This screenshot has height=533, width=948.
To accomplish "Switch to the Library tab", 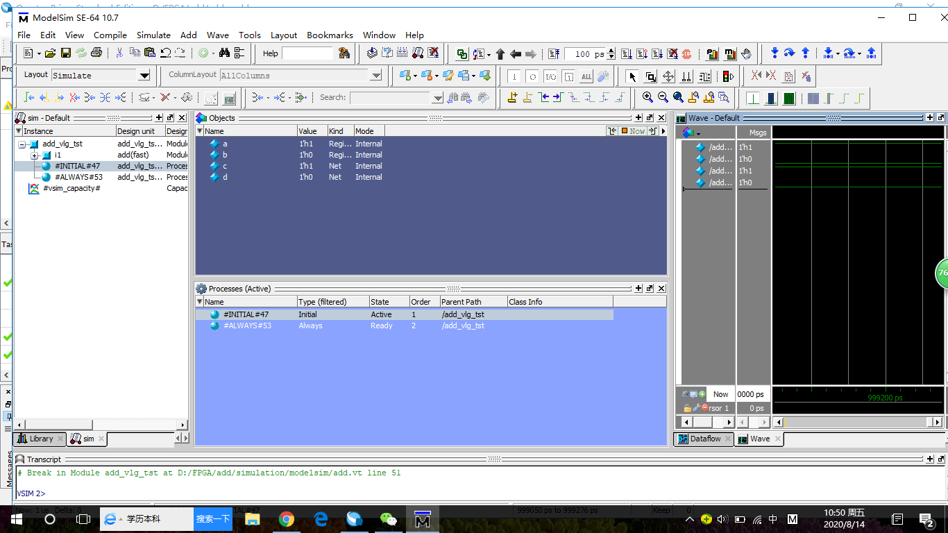I will [40, 439].
